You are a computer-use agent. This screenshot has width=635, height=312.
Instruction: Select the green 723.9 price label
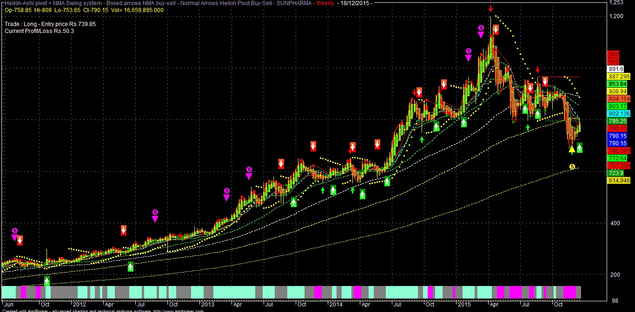pyautogui.click(x=615, y=173)
